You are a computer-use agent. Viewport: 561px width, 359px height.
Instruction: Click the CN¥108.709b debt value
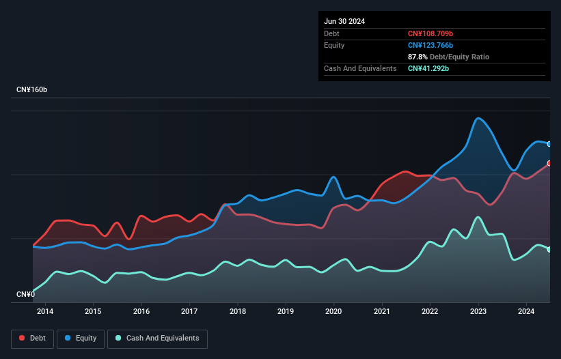click(430, 33)
